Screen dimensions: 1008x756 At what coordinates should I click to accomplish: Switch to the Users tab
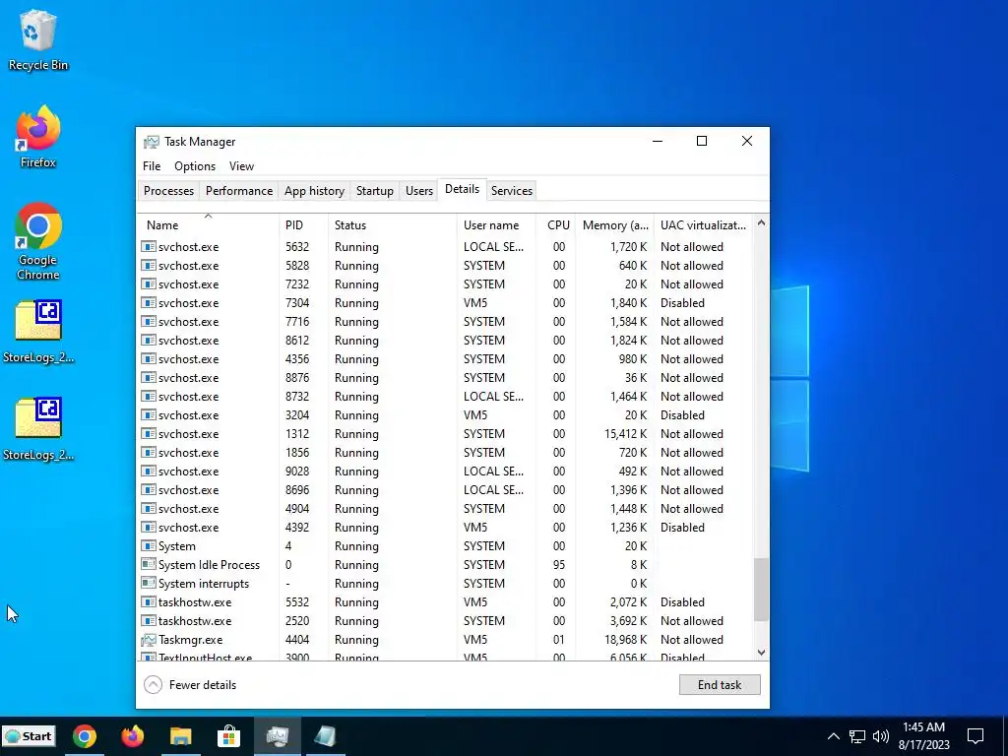419,191
